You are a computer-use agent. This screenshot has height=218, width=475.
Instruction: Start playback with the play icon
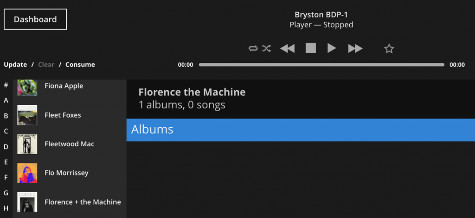click(x=332, y=48)
